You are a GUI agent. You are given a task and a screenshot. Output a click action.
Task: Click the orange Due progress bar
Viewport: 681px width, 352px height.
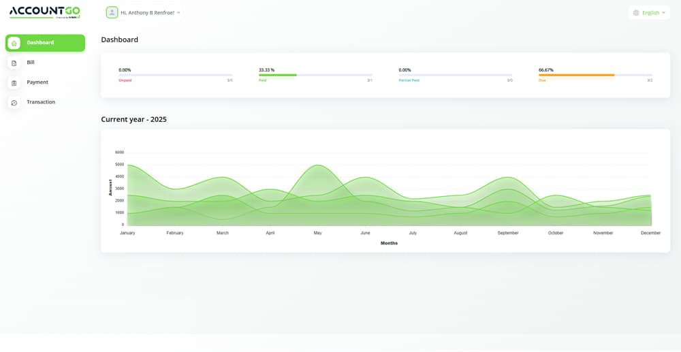point(577,75)
